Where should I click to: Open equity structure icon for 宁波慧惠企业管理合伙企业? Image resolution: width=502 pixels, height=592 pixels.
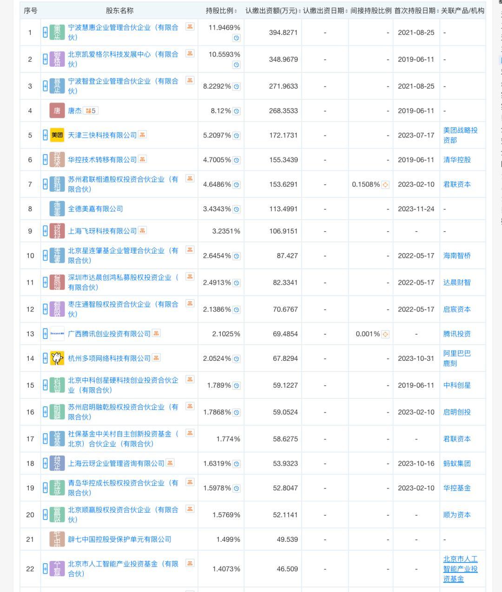click(190, 27)
